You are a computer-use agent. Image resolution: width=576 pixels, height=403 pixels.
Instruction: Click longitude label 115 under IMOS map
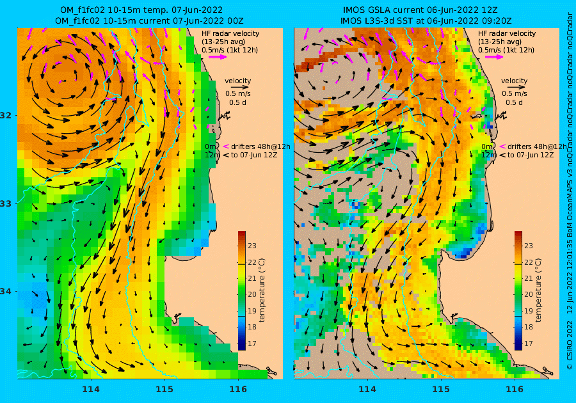(441, 390)
